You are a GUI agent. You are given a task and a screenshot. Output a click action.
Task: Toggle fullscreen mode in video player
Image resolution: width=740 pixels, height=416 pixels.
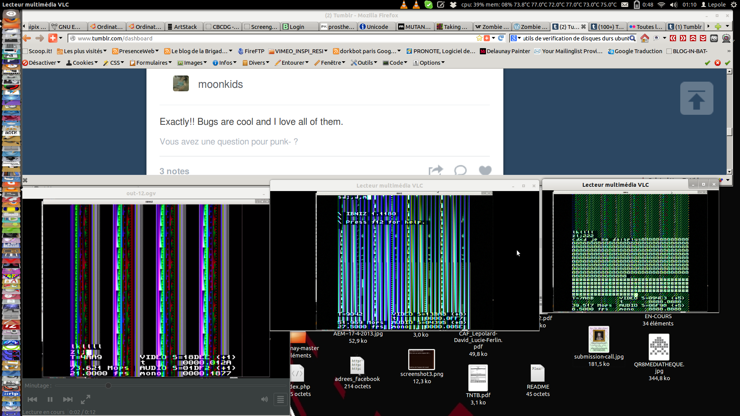[86, 399]
